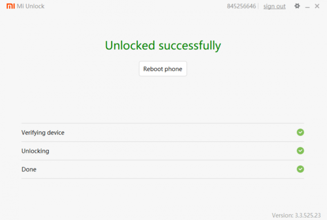Viewport: 327px width, 220px height.
Task: Select the Unlocking row label
Action: click(35, 151)
